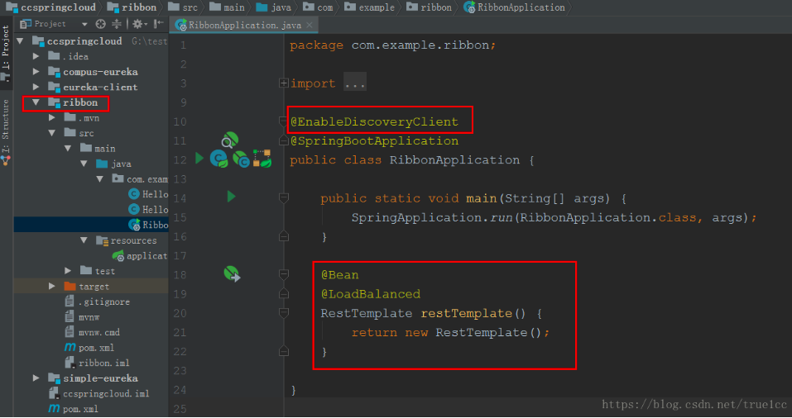Expand the test folder
Screen dimensions: 792x418
click(x=68, y=271)
